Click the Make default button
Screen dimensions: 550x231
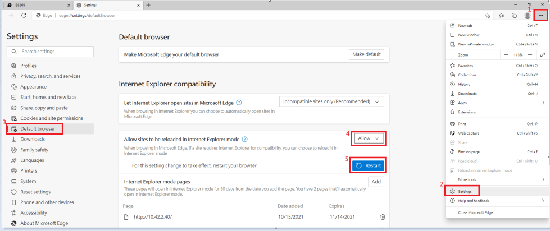[366, 54]
